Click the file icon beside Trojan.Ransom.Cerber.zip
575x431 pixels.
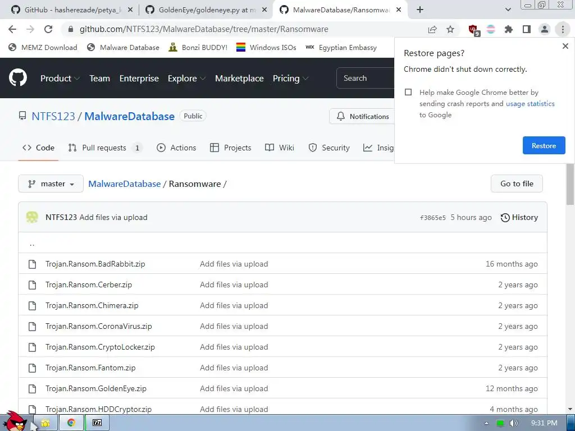click(x=32, y=285)
